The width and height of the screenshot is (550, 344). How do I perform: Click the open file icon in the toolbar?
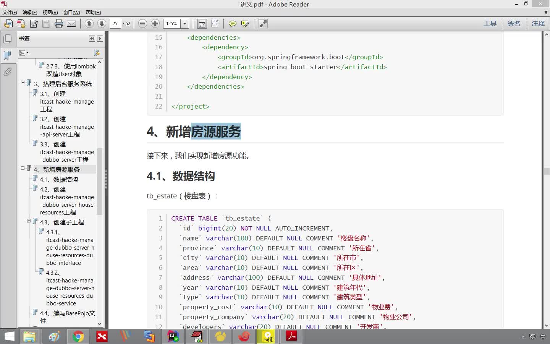coord(8,24)
